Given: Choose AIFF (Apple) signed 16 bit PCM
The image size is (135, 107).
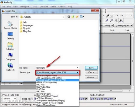Looking at the screenshot, I should click(x=58, y=78).
